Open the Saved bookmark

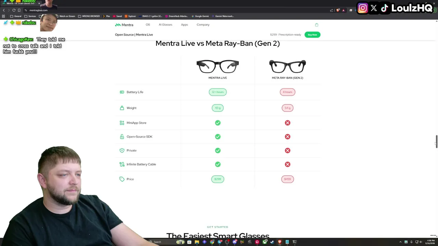click(117, 16)
